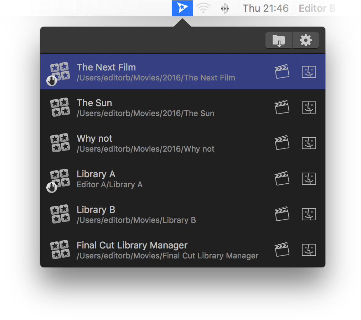Image resolution: width=361 pixels, height=320 pixels.
Task: Reveal The Next Film library in Finder
Action: [x=309, y=71]
